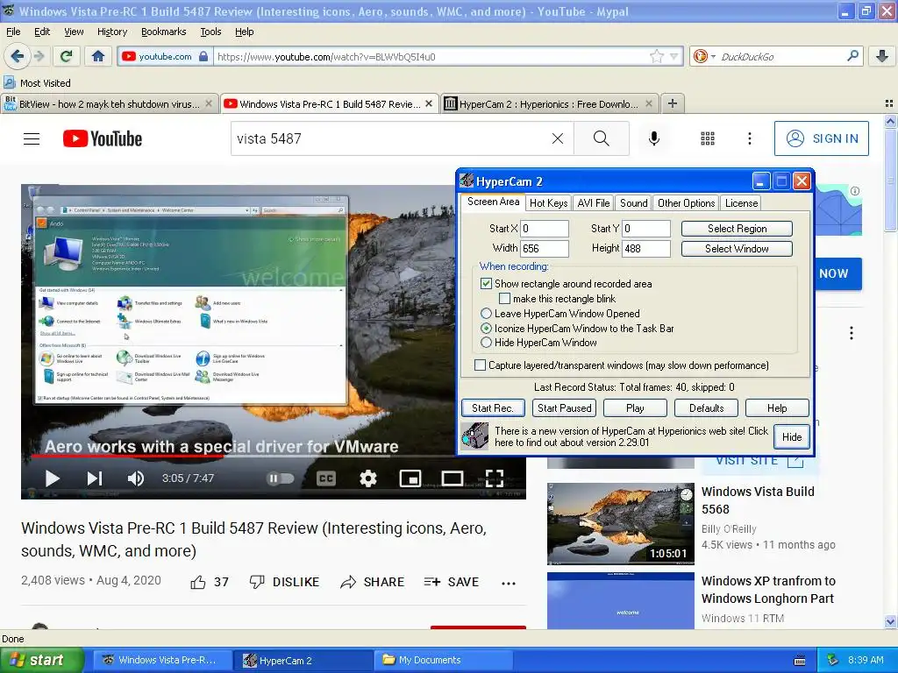Screen dimensions: 898x673
Task: Open YouTube hamburger guide menu
Action: 32,138
